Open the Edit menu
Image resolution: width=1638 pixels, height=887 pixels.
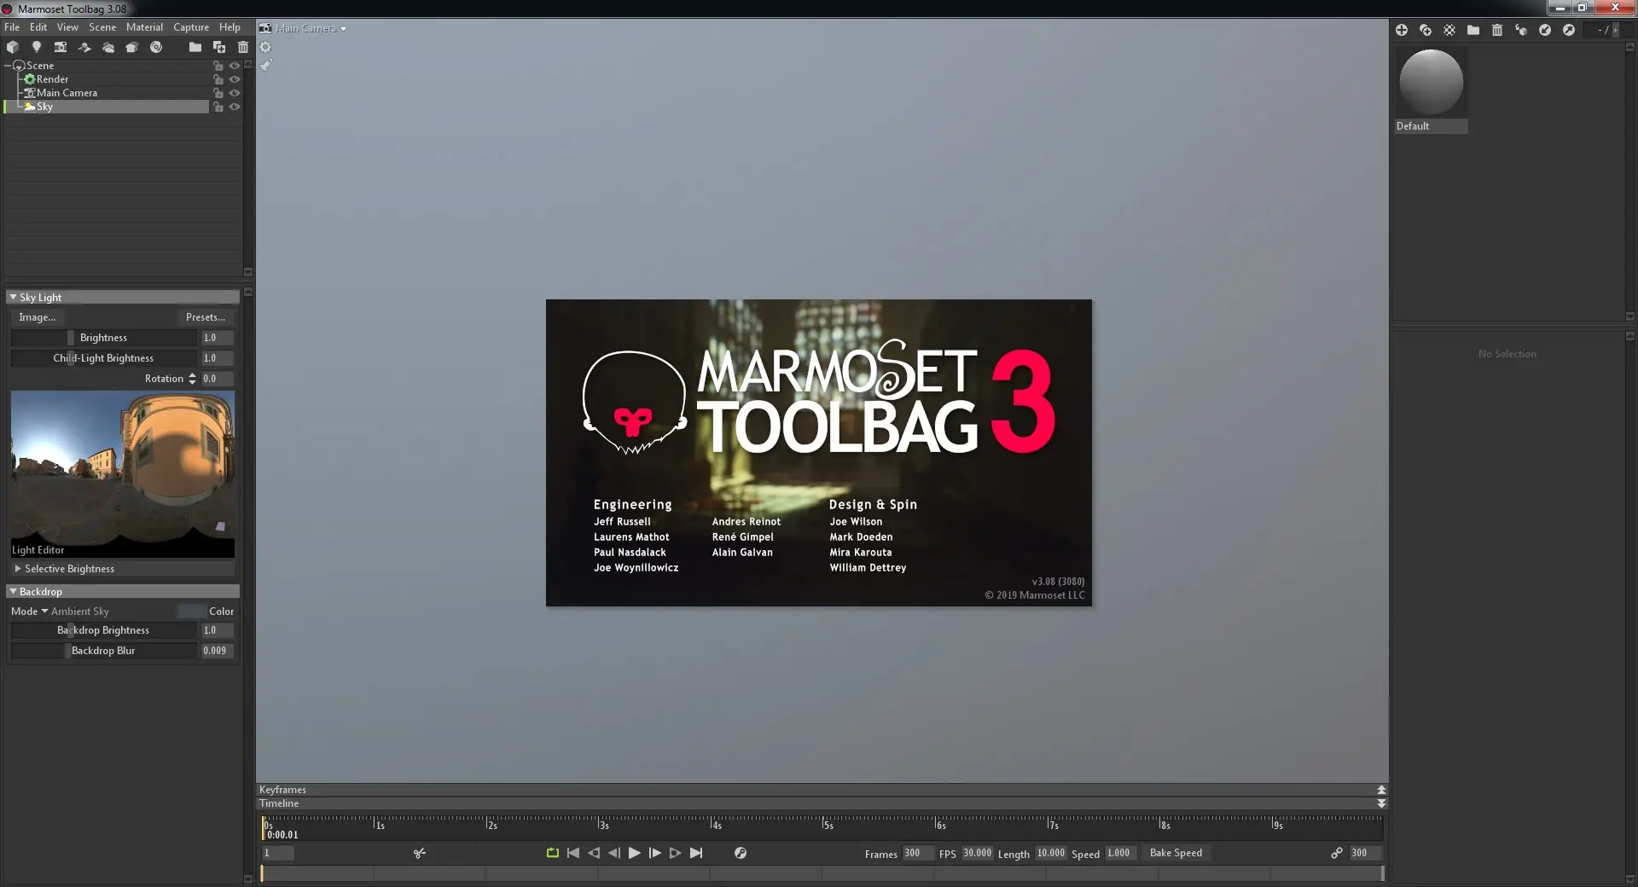(38, 27)
